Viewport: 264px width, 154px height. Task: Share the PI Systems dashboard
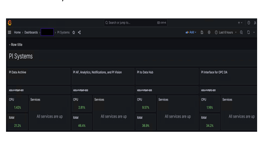point(79,33)
